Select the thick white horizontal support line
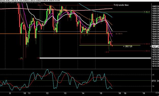This screenshot has width=159, height=96. click(x=95, y=58)
